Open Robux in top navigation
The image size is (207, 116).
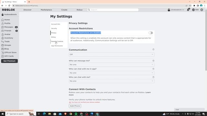tap(80, 10)
